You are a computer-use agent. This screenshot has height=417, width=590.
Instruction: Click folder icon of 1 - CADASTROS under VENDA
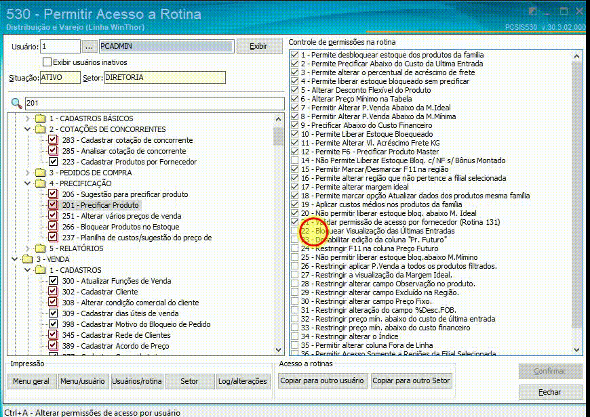point(40,270)
